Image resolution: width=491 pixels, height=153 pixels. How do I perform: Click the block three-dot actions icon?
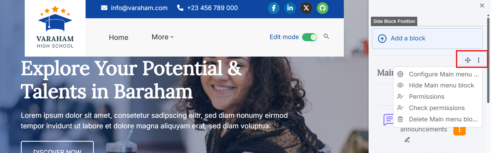[479, 60]
